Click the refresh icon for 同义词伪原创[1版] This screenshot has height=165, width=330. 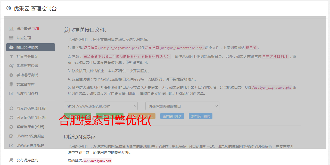tap(11, 108)
